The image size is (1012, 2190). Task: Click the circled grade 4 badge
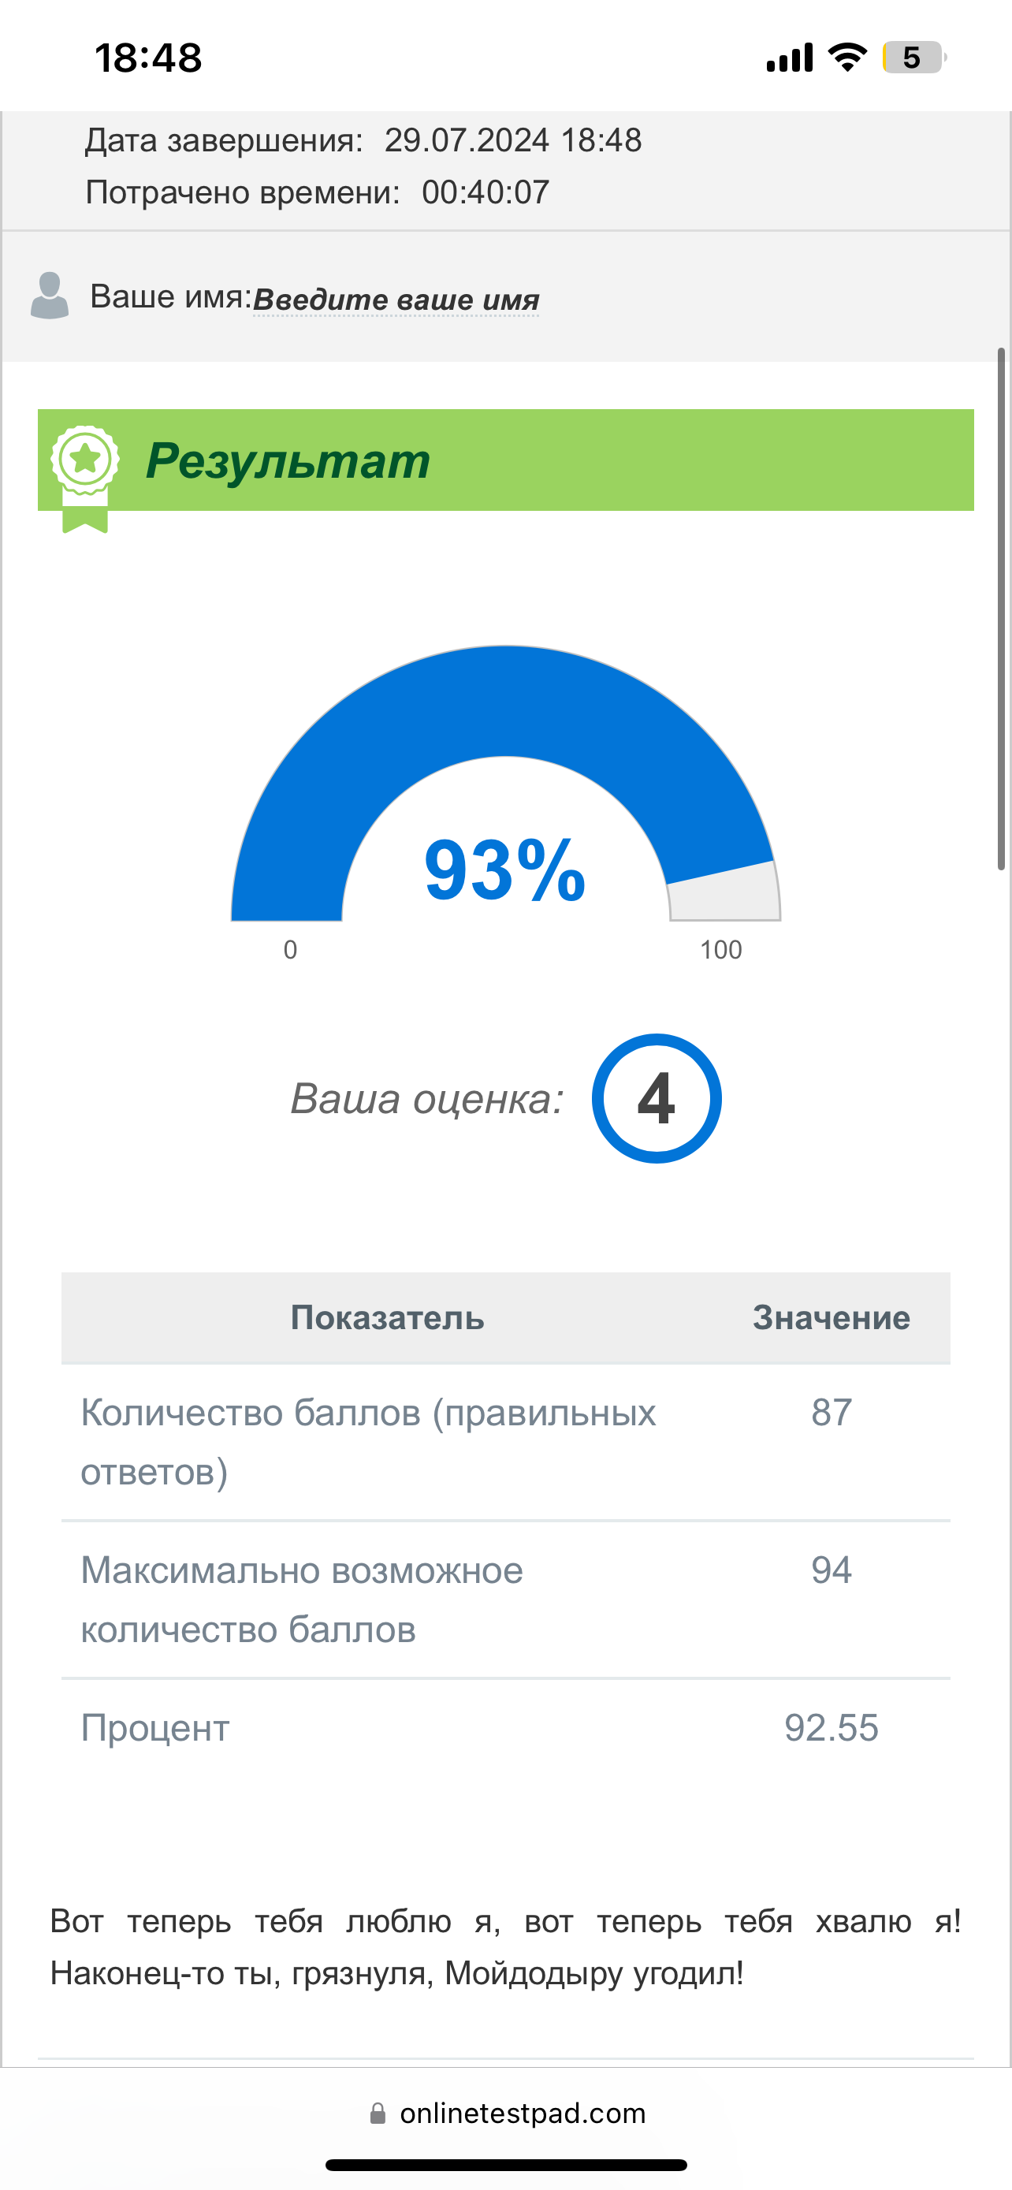(x=657, y=1098)
